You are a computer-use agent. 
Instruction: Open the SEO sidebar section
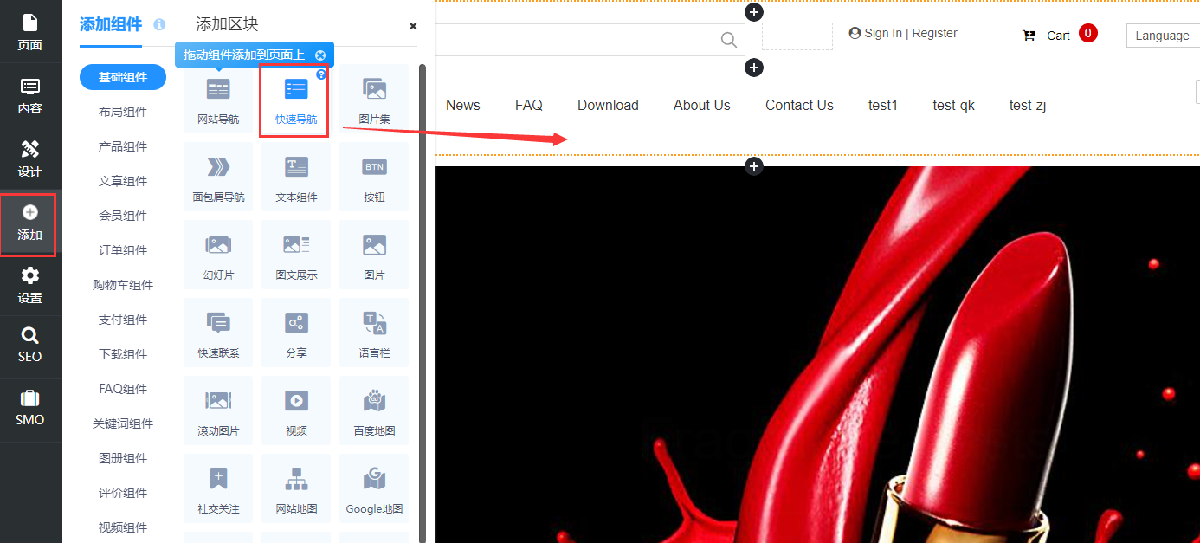[x=30, y=345]
